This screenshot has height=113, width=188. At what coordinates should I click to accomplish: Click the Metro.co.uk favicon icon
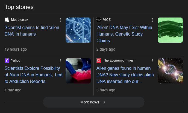pos(7,20)
